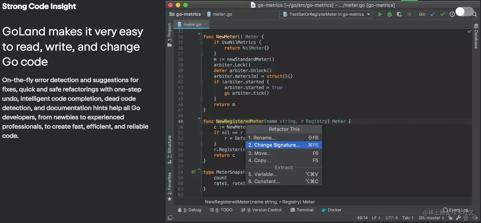Image resolution: width=481 pixels, height=223 pixels.
Task: Click 'newStandardMeter()' call on line 38
Action: 250,59
